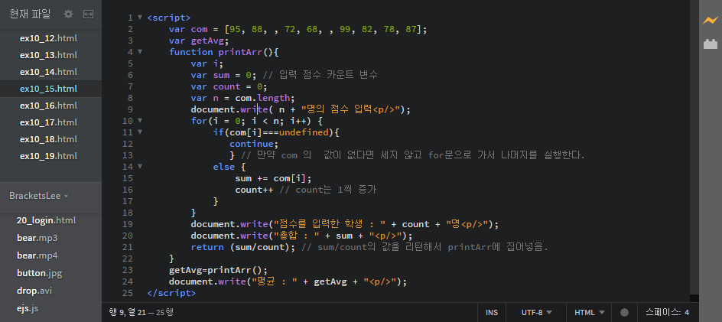Screen dimensions: 722x322
Task: Click 'sum += com[i];' code line
Action: (274, 178)
